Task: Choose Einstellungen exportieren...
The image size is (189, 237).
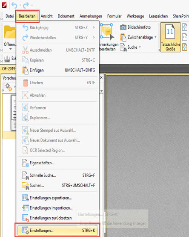Action: point(58,198)
